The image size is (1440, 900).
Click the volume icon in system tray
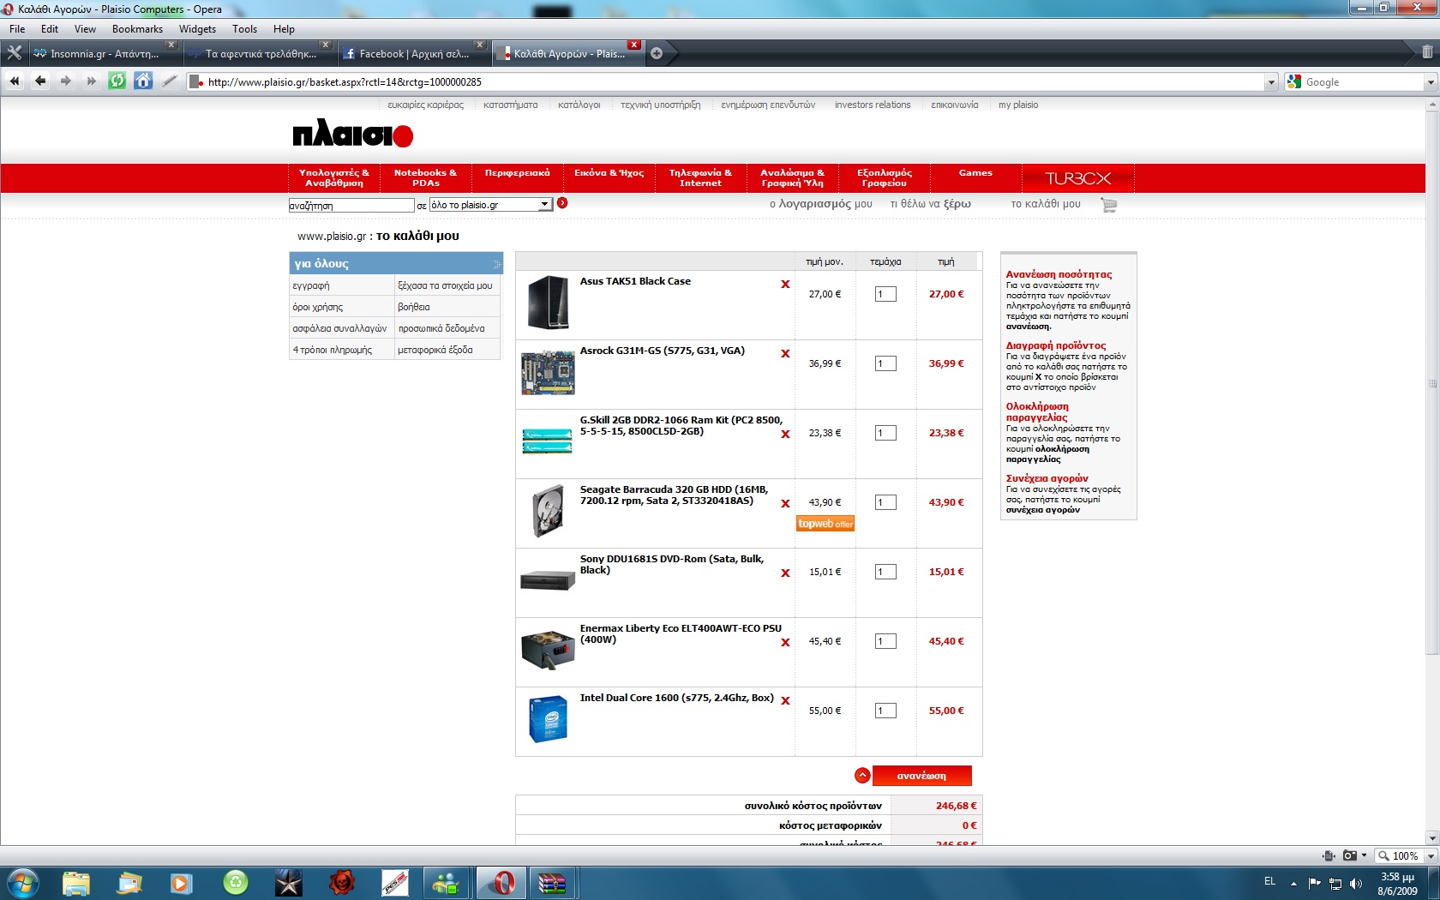(x=1356, y=884)
